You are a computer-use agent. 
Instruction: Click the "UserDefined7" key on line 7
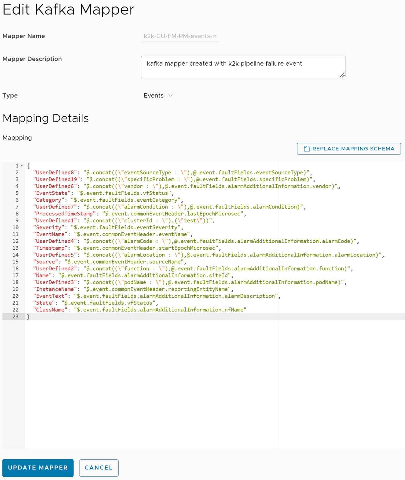(55, 207)
